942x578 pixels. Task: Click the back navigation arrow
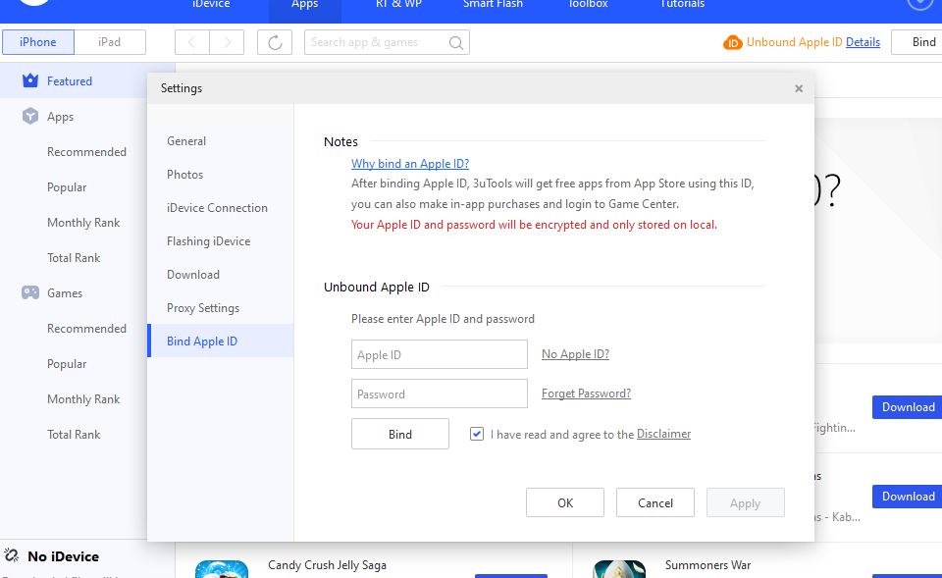point(192,42)
